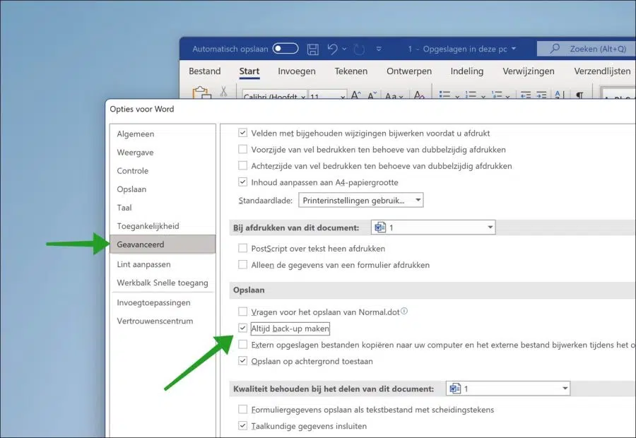Viewport: 636px width, 438px height.
Task: Select Opslaan category in options sidebar
Action: point(163,189)
